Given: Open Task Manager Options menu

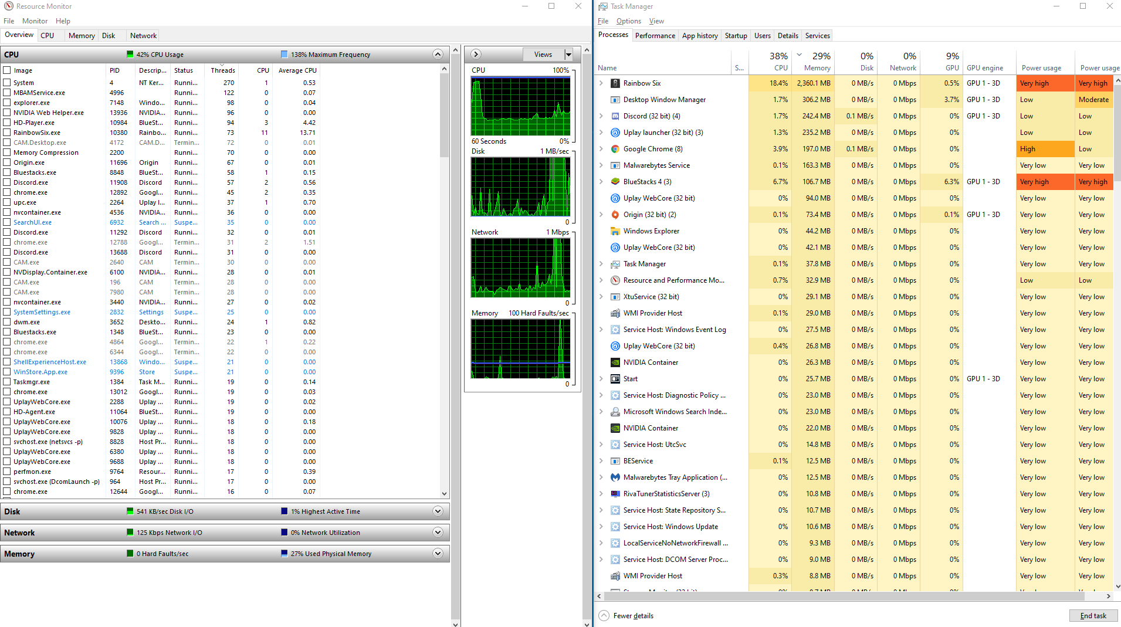Looking at the screenshot, I should pyautogui.click(x=629, y=21).
